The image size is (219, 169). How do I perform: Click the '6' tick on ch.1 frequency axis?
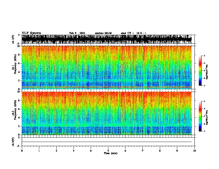19,63
